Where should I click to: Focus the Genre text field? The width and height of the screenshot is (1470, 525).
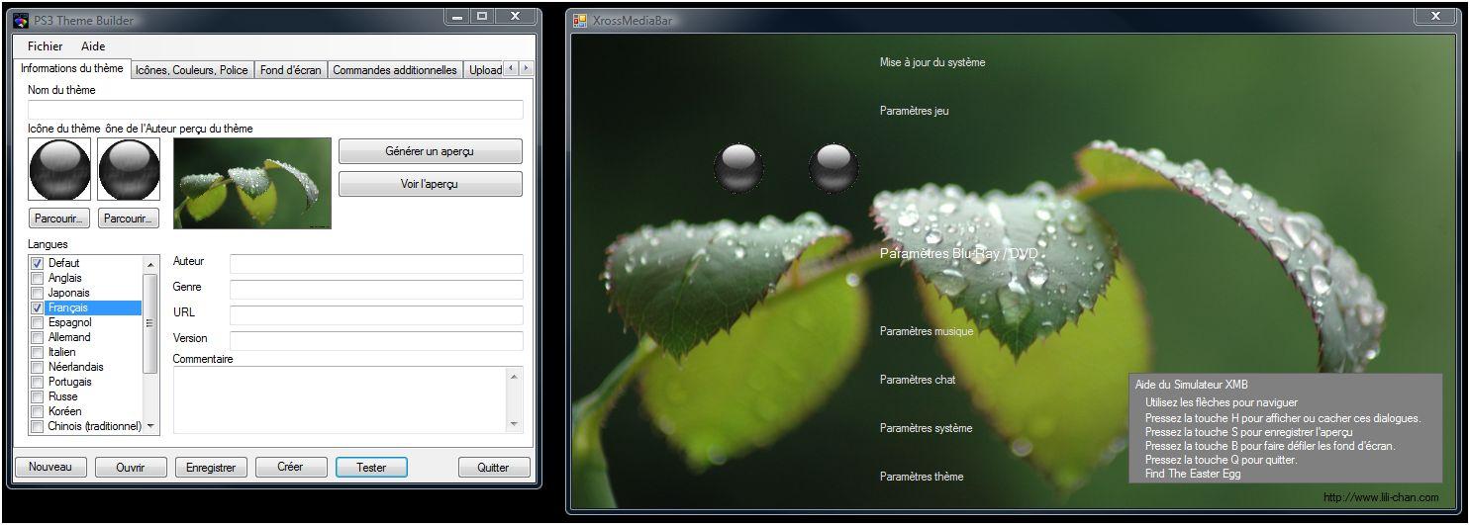pos(376,290)
